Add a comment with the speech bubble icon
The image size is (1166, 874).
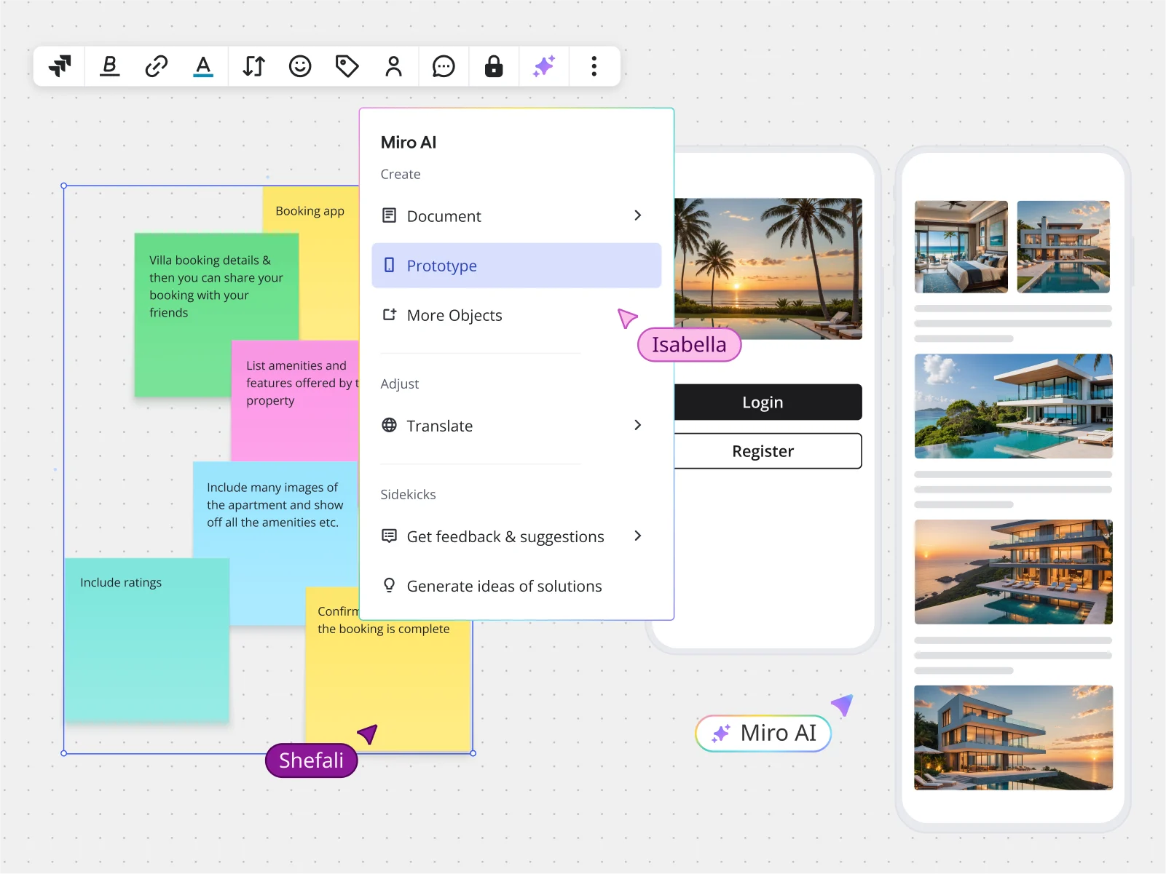(444, 66)
